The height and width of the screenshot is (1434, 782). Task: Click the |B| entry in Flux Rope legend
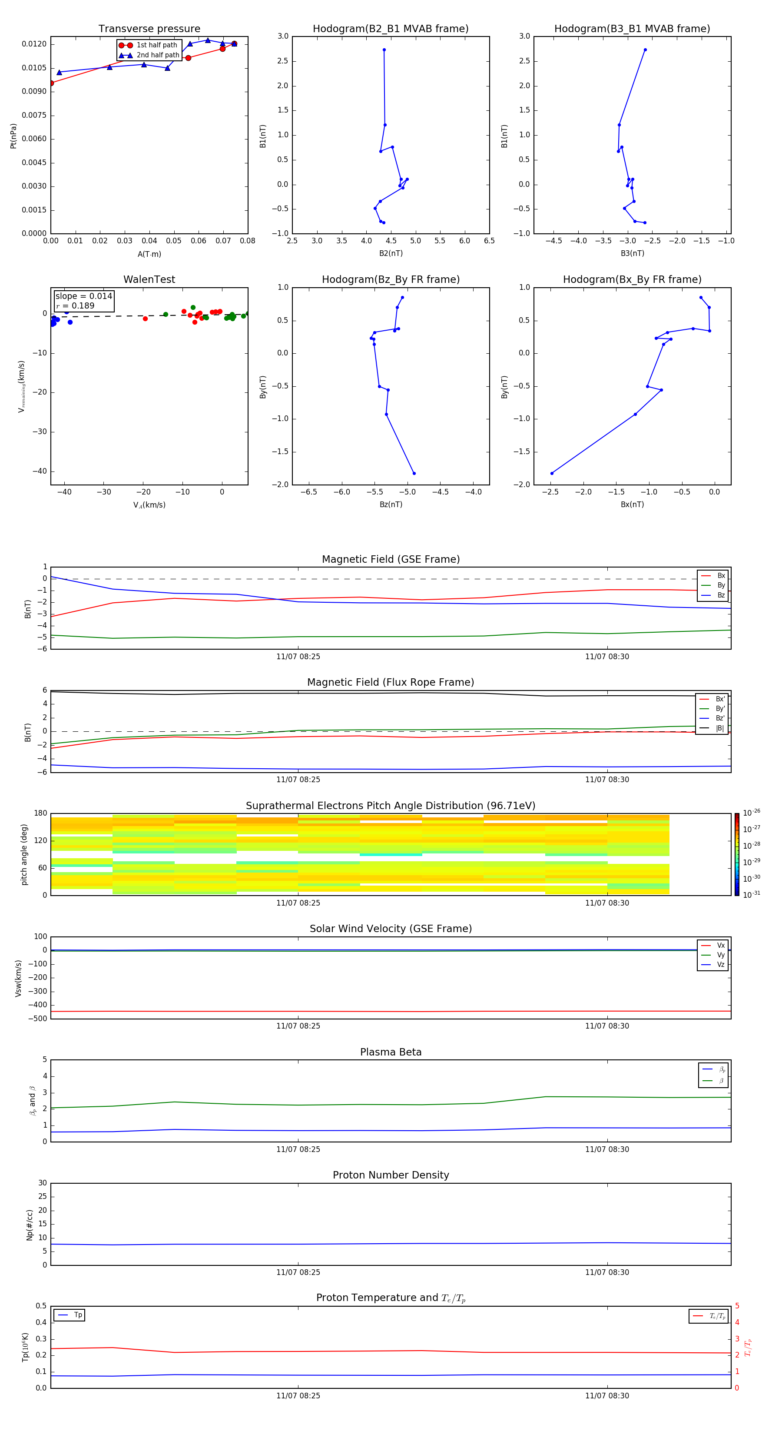[712, 728]
